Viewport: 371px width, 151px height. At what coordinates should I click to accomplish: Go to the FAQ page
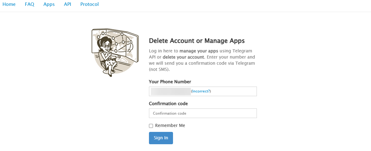pos(30,5)
